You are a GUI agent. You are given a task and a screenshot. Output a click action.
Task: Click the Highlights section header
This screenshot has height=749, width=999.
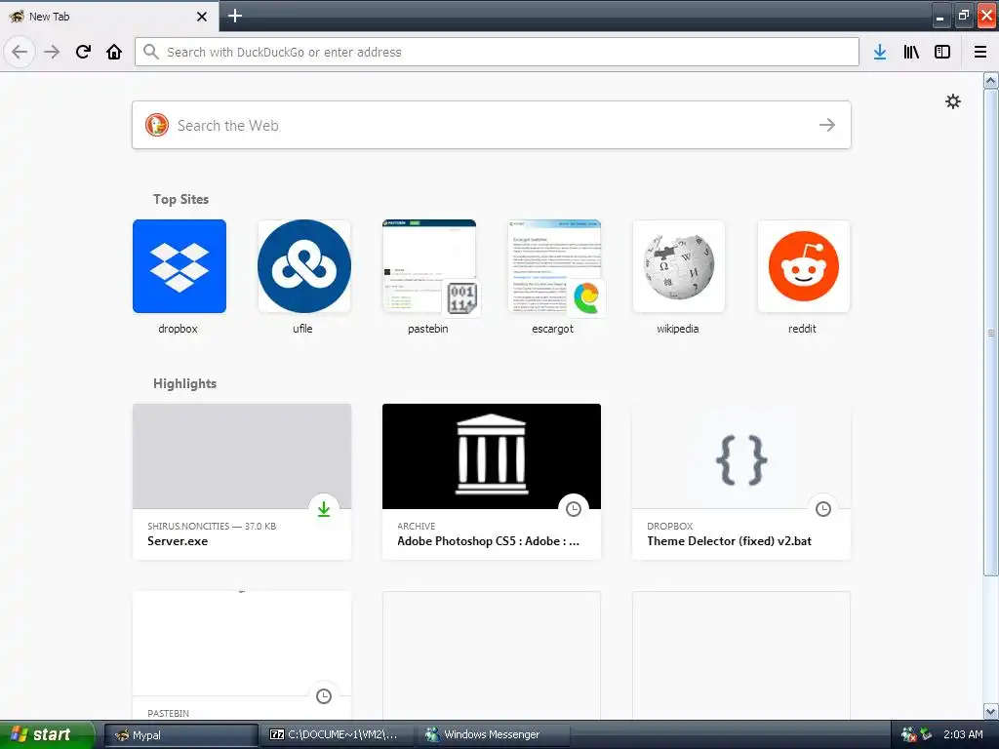point(184,383)
